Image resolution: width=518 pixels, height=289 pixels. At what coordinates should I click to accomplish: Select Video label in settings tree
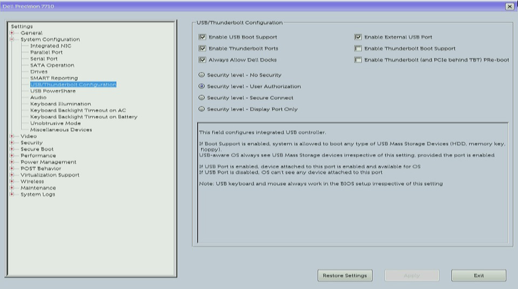(29, 136)
